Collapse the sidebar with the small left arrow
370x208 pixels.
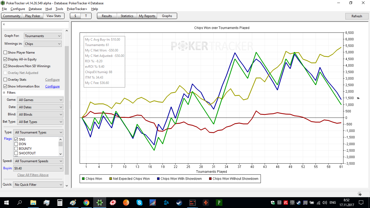point(4,24)
